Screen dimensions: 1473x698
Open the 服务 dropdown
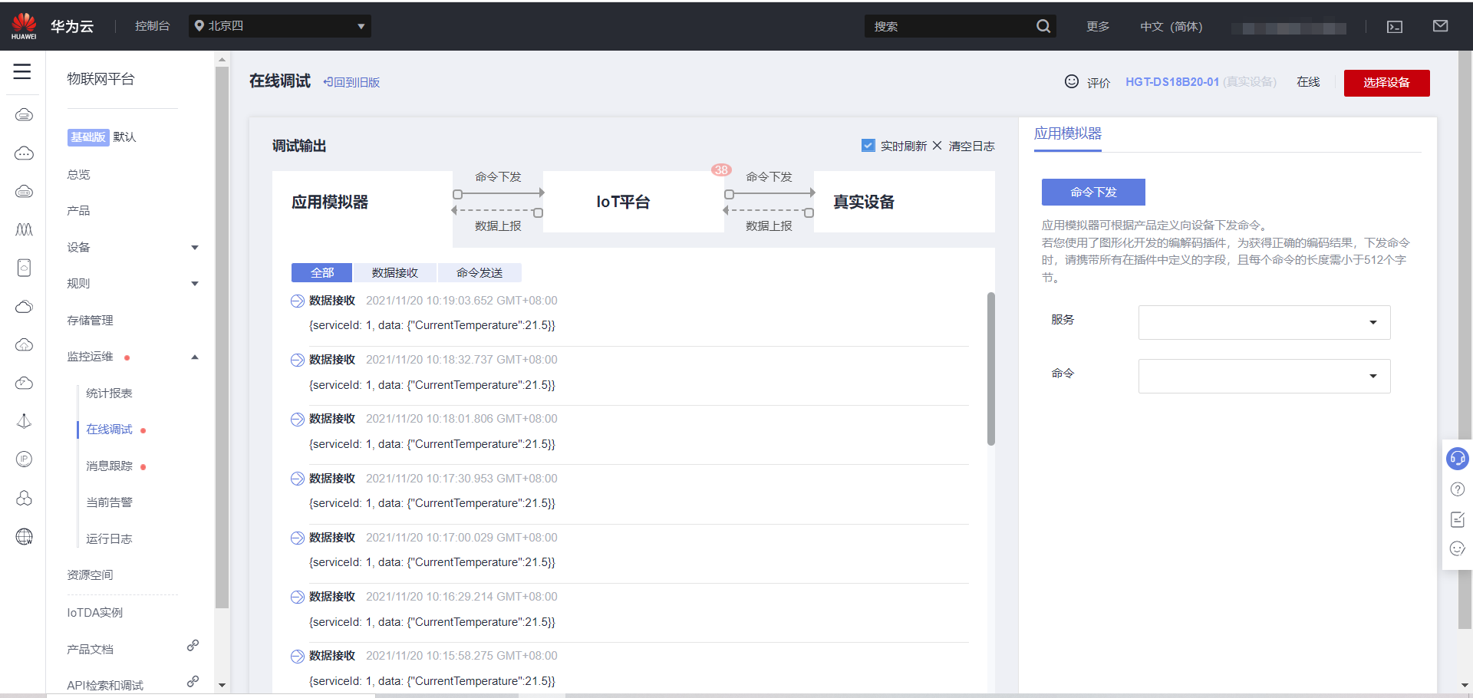(x=1264, y=322)
